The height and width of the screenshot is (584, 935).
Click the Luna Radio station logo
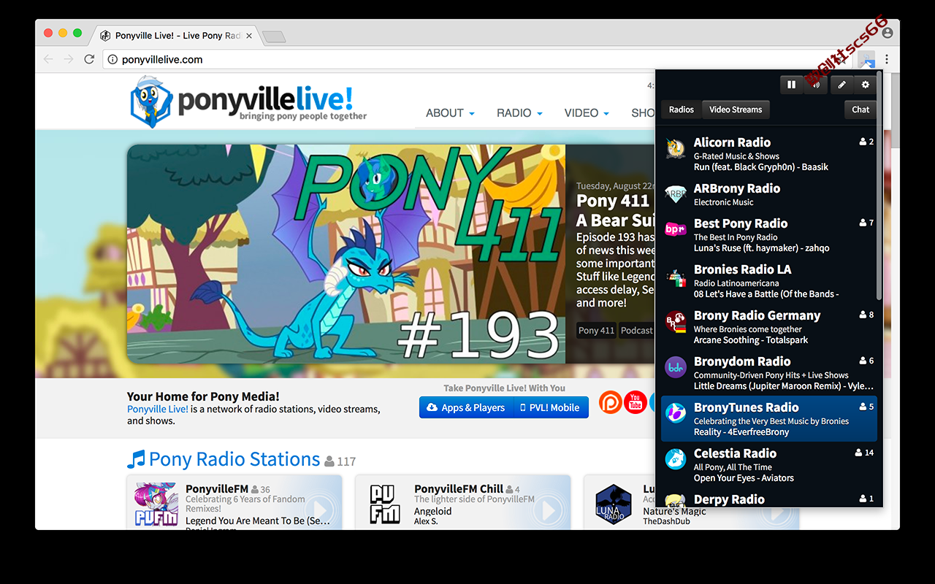point(614,503)
